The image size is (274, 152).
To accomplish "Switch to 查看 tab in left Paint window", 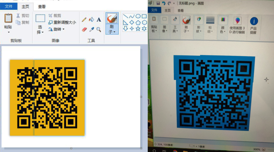I will pyautogui.click(x=42, y=7).
